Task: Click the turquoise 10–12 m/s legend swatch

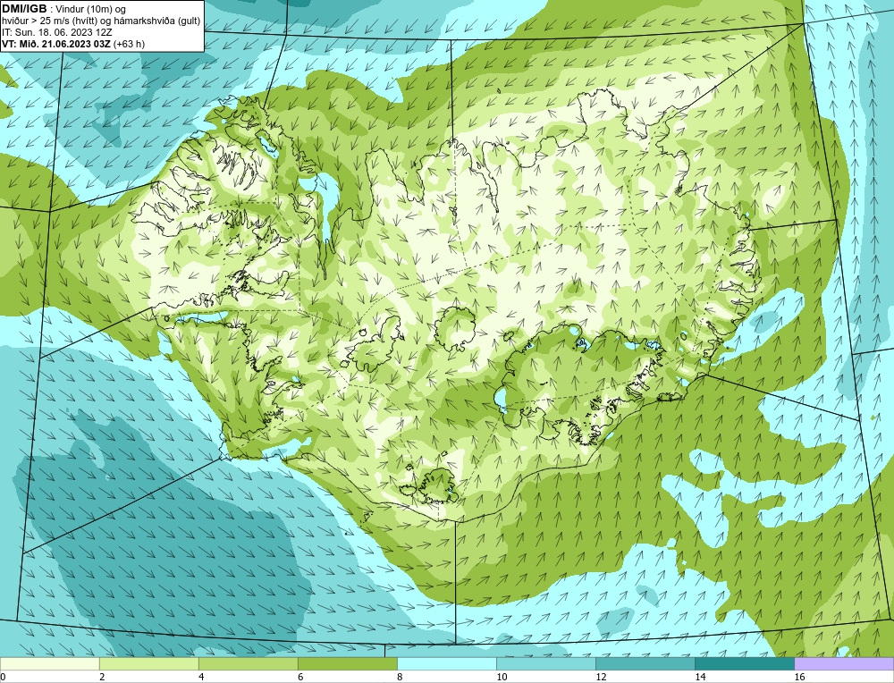Action: tap(545, 663)
